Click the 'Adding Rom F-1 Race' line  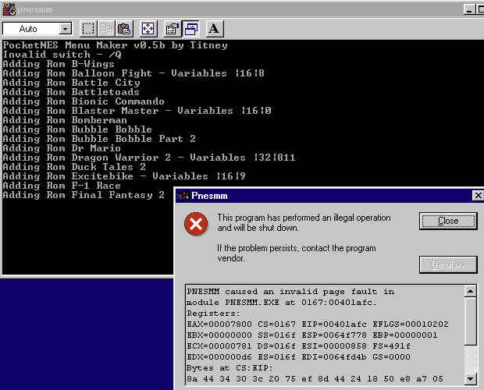62,186
